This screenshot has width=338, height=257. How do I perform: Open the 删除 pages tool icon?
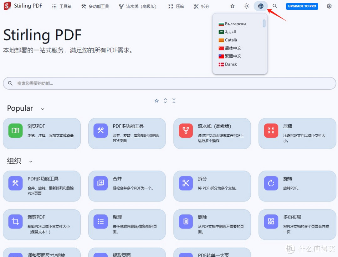[186, 222]
